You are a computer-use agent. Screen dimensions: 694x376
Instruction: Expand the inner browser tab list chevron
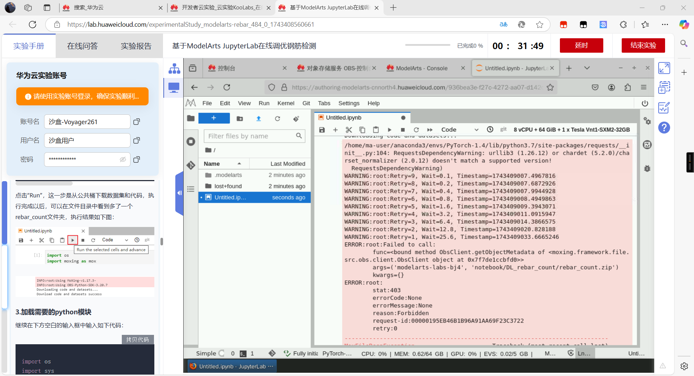(587, 68)
